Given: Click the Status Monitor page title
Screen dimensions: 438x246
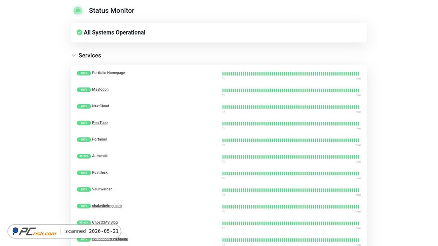Looking at the screenshot, I should pos(111,11).
